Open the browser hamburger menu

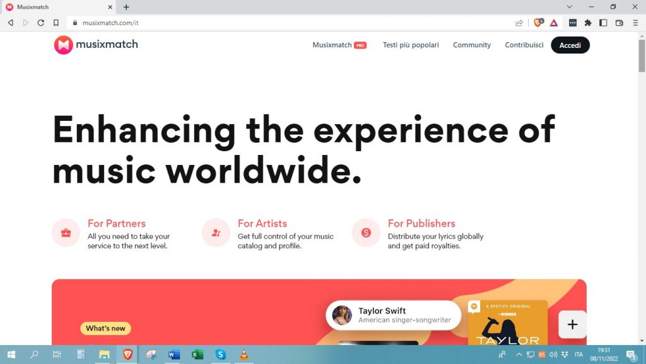pos(635,22)
